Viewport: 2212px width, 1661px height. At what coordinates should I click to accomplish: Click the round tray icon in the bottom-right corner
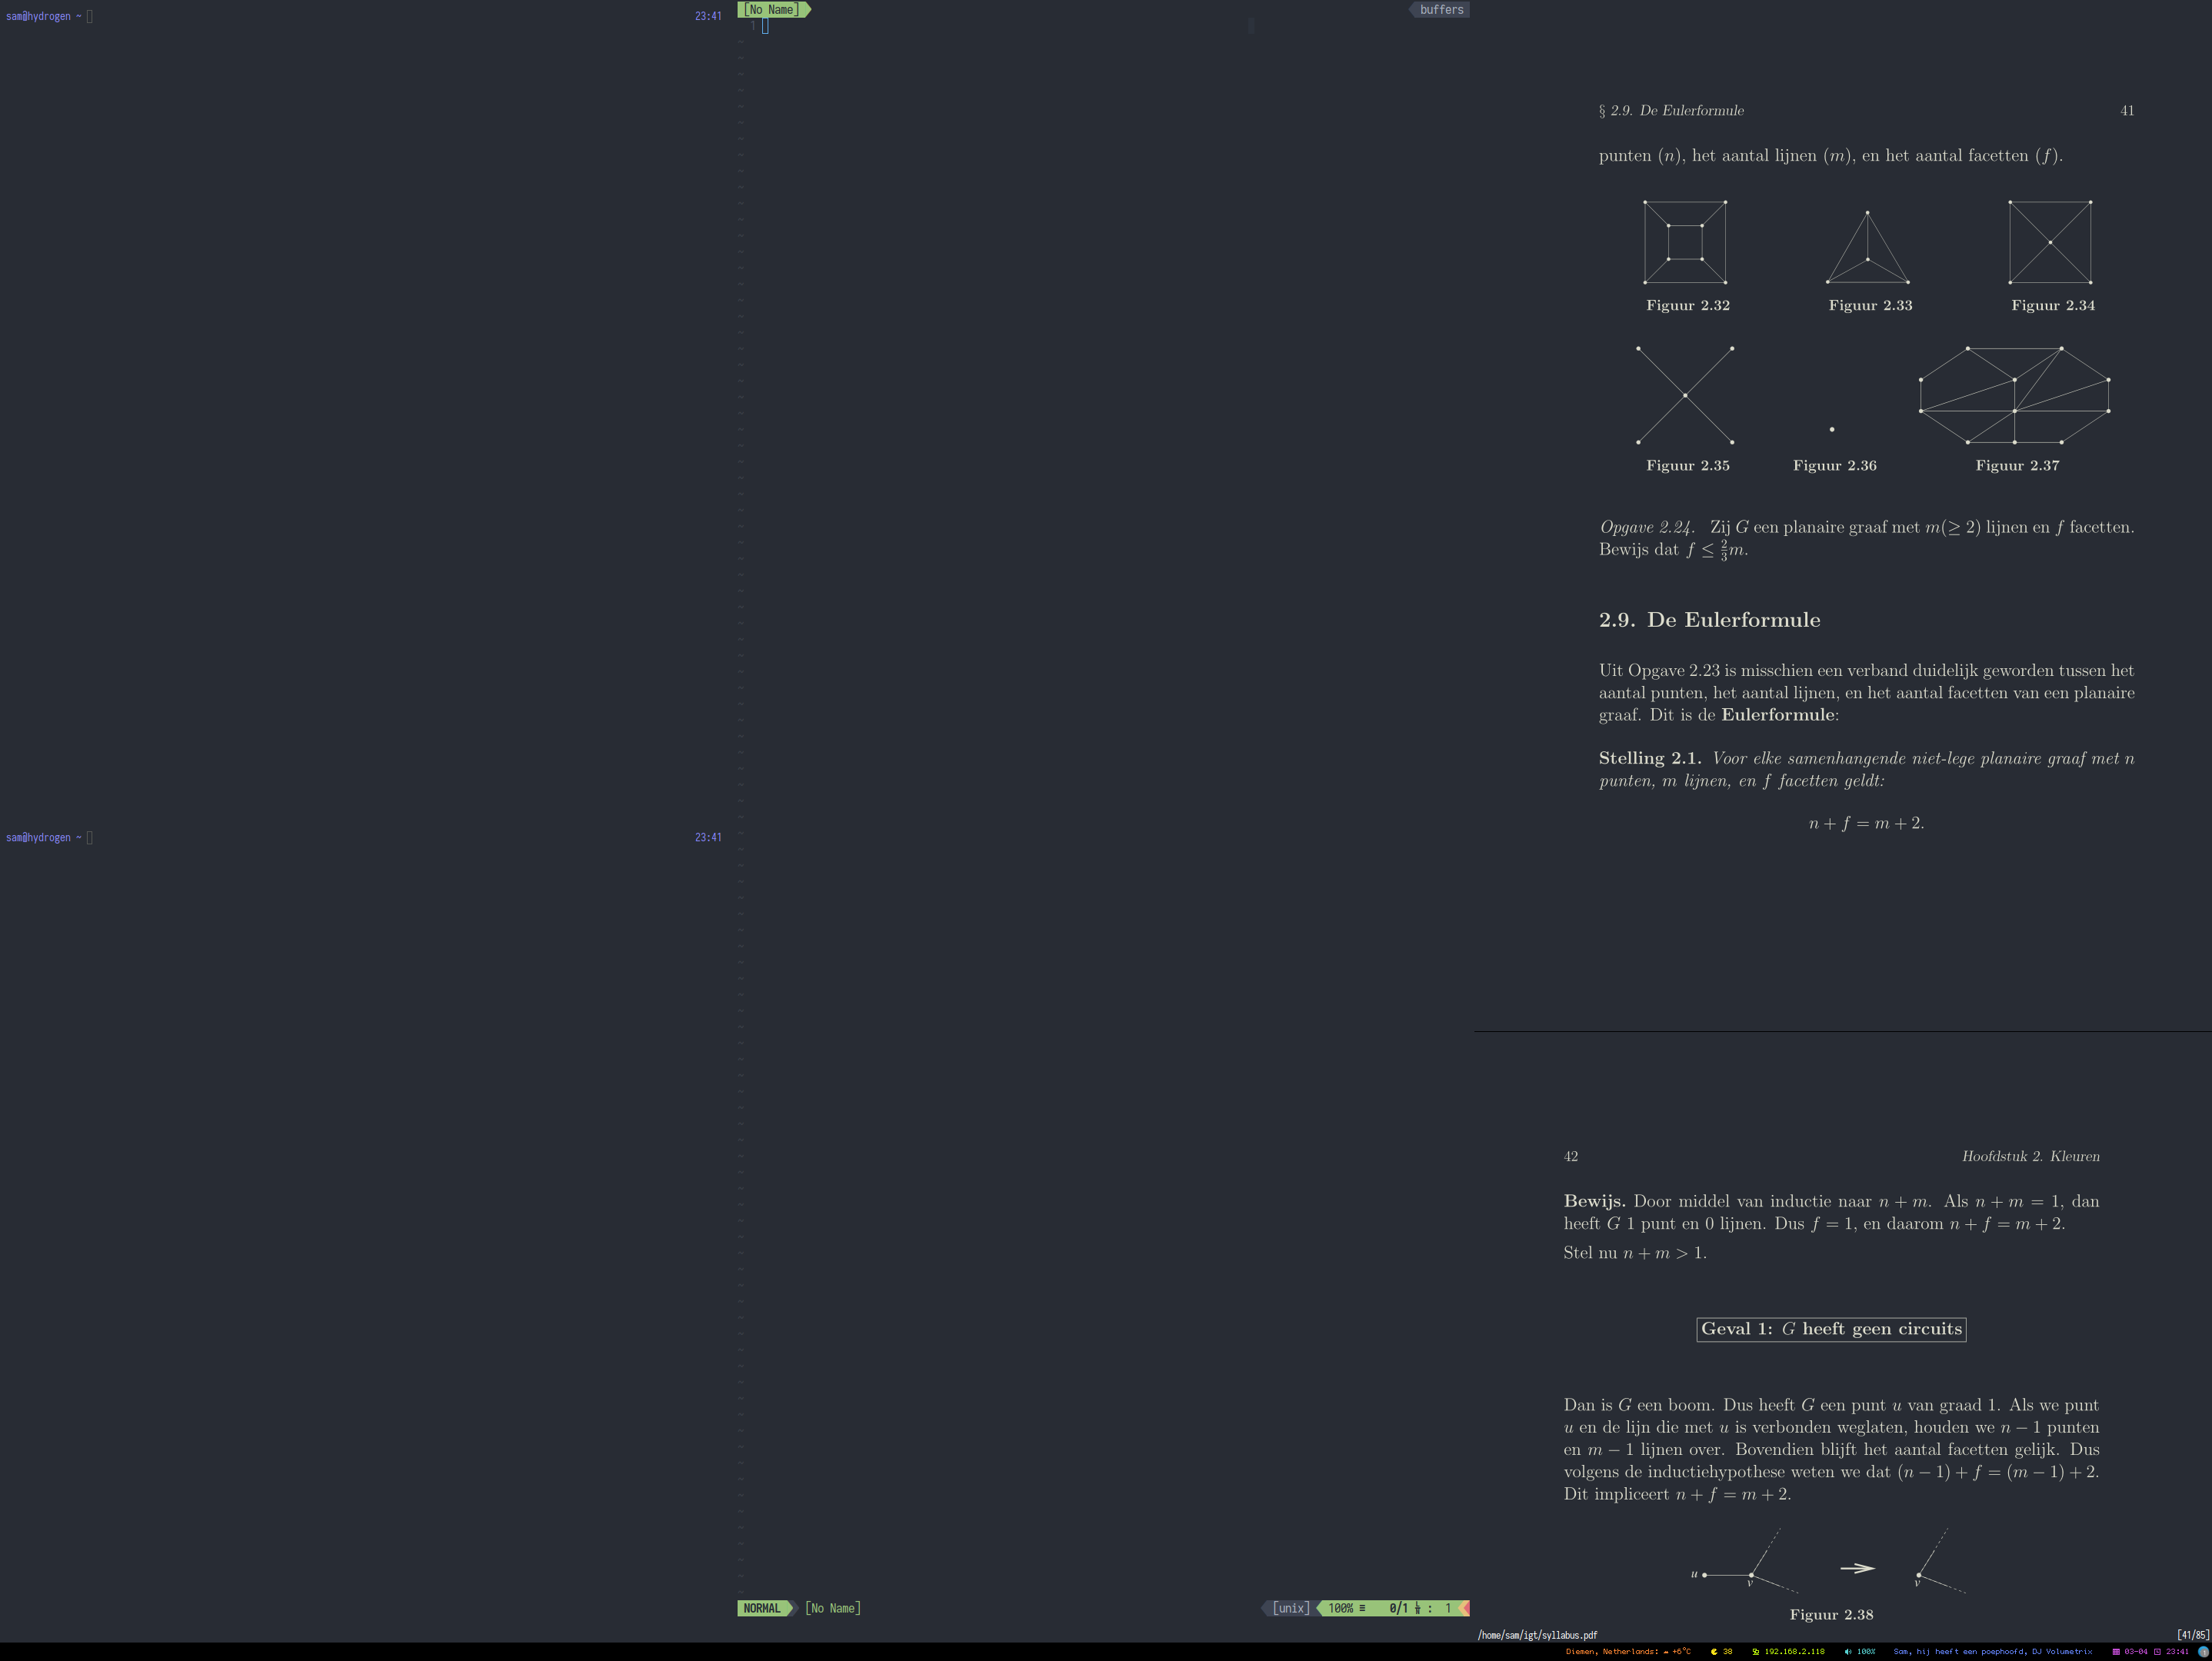pos(2203,1652)
